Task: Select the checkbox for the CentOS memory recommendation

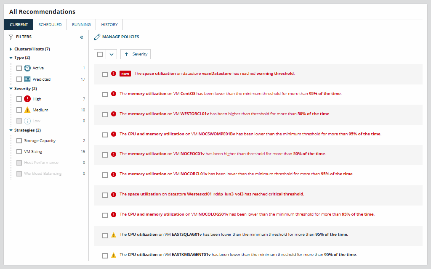Action: [105, 93]
